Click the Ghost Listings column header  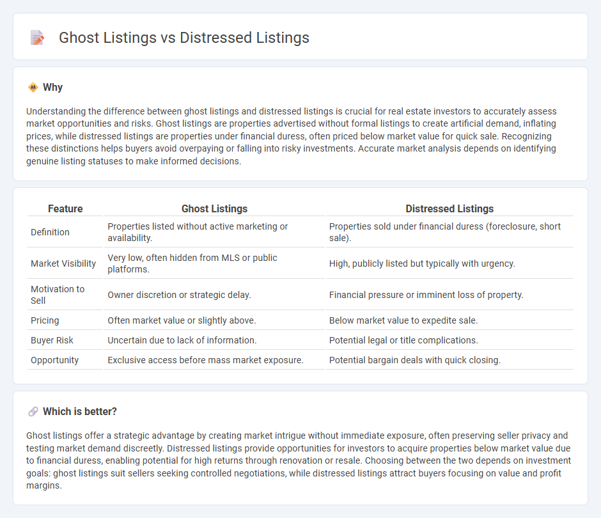click(214, 208)
